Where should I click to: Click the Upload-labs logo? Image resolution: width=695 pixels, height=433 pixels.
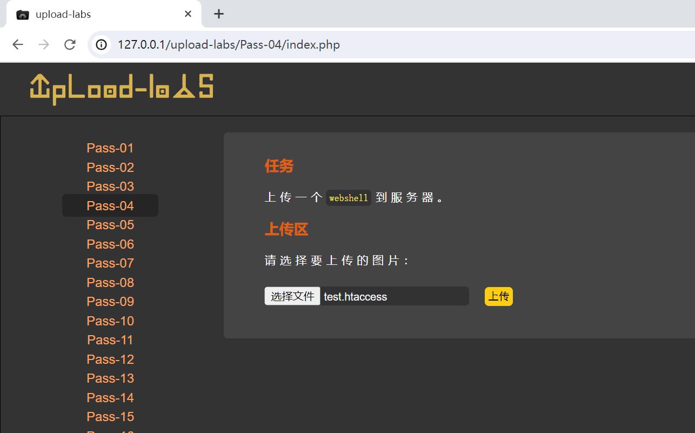pyautogui.click(x=122, y=89)
